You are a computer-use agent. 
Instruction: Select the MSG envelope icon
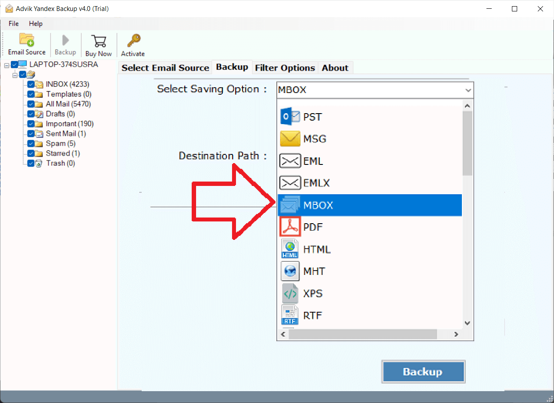[290, 139]
